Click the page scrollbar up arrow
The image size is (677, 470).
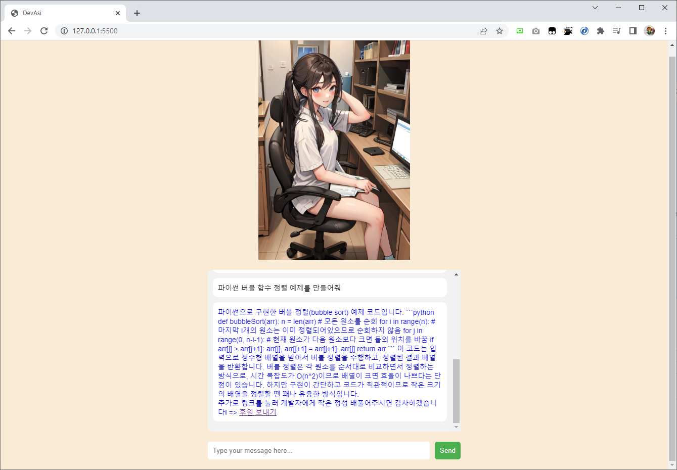(x=672, y=44)
